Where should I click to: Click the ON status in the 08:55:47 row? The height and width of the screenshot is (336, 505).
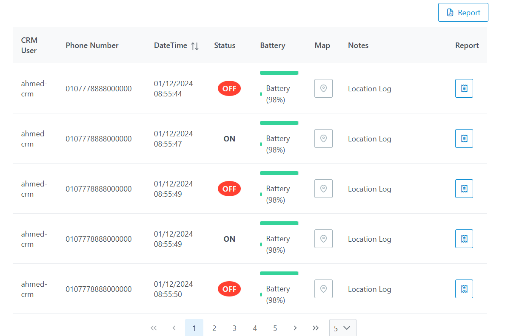click(x=229, y=139)
